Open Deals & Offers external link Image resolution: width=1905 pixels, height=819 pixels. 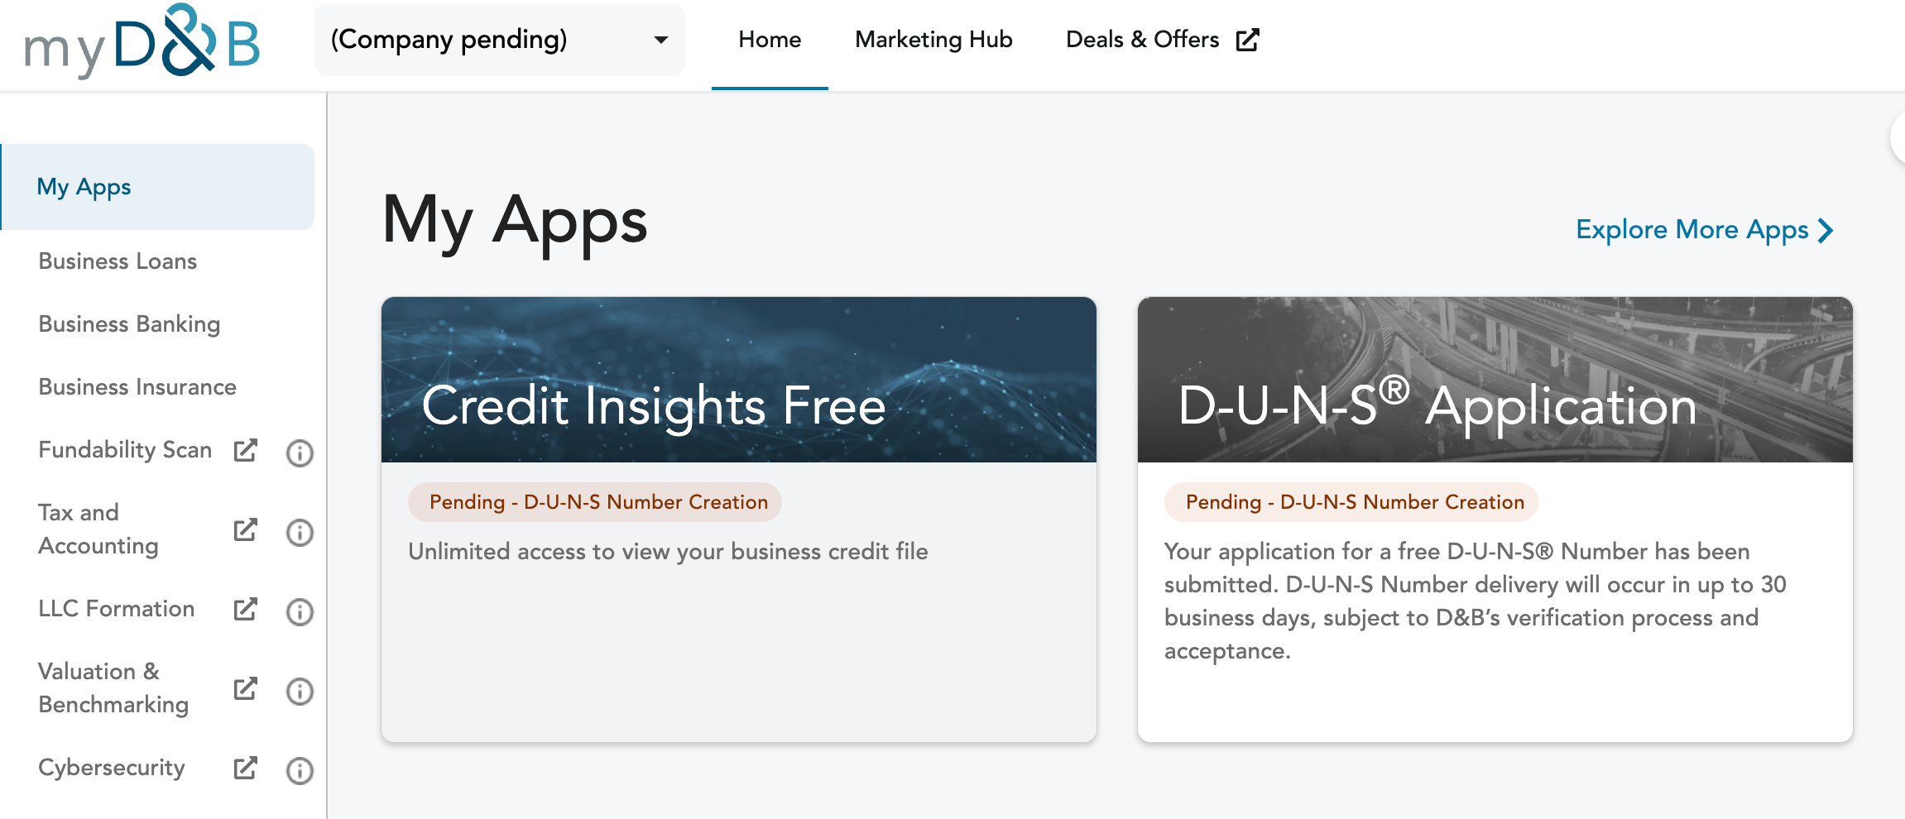pos(1162,40)
